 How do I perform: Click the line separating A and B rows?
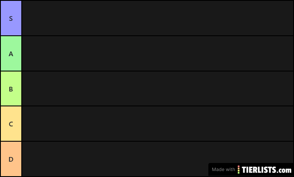(x=157, y=71)
